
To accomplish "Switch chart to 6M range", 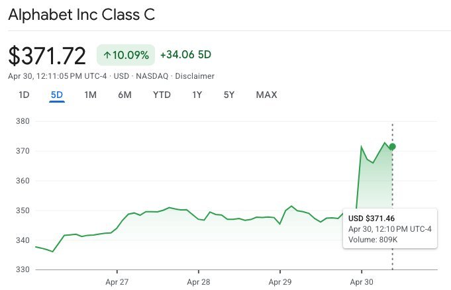I will coord(125,95).
